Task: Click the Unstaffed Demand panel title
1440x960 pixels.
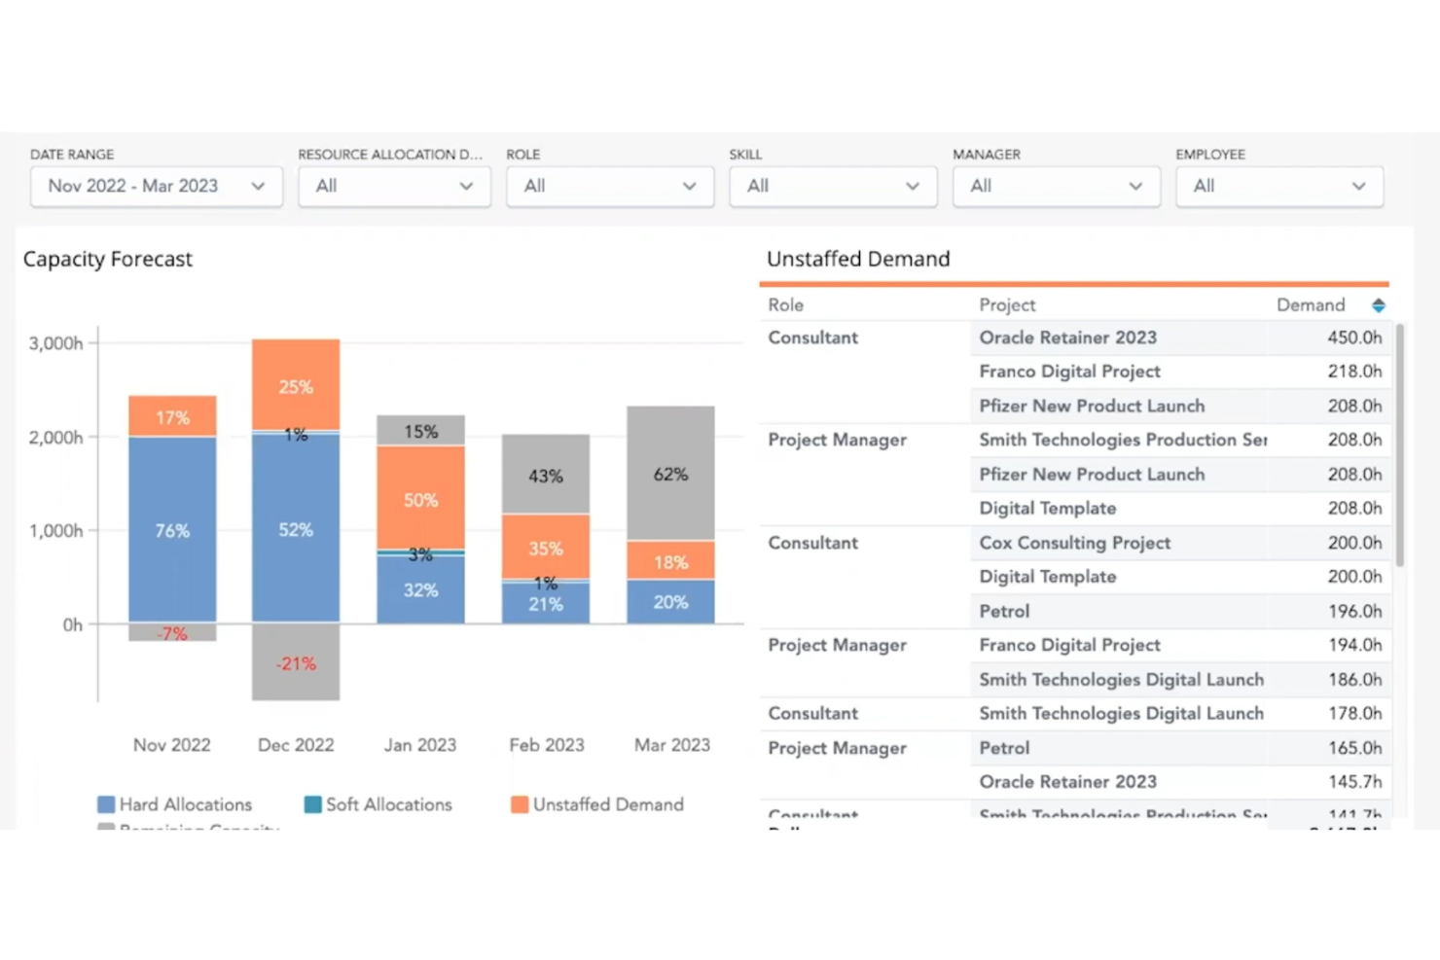Action: coord(858,259)
